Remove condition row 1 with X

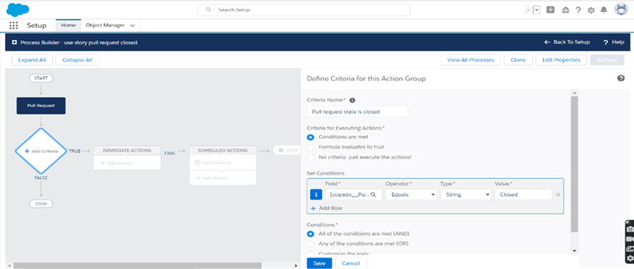[558, 194]
